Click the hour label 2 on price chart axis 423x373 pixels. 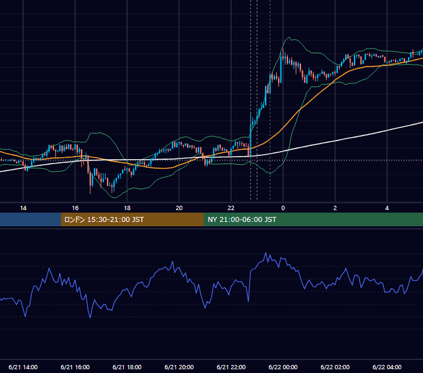click(x=335, y=208)
